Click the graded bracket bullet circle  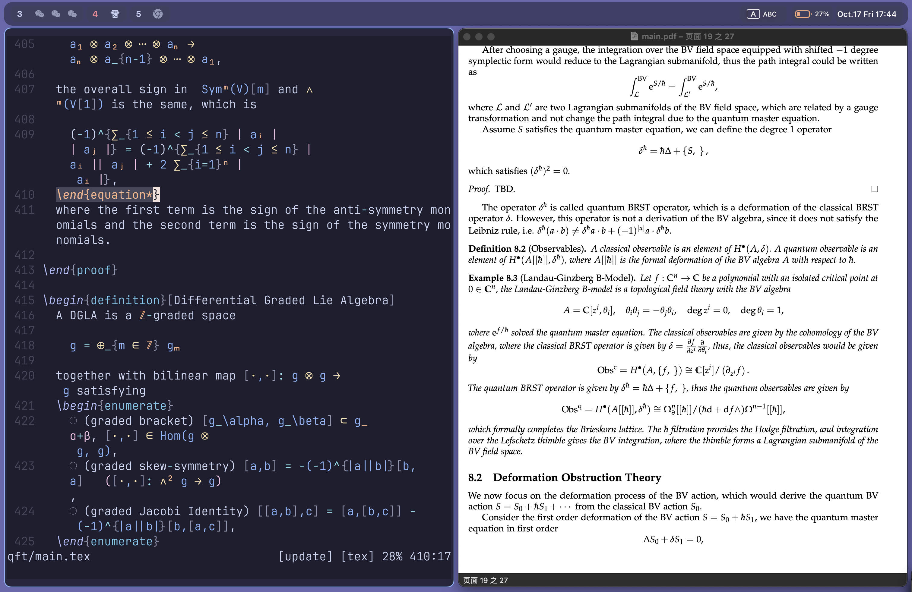(x=73, y=421)
